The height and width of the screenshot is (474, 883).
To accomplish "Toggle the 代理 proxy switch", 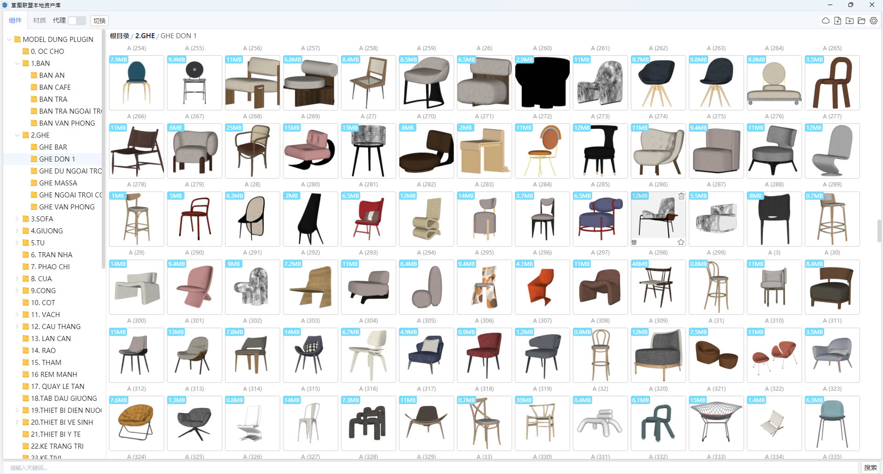I will tap(76, 21).
